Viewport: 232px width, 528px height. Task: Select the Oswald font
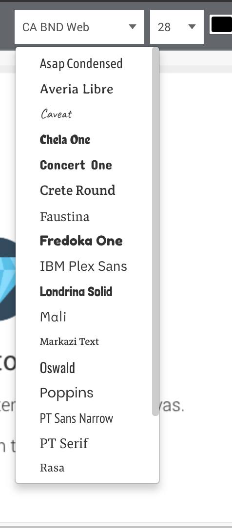click(57, 368)
